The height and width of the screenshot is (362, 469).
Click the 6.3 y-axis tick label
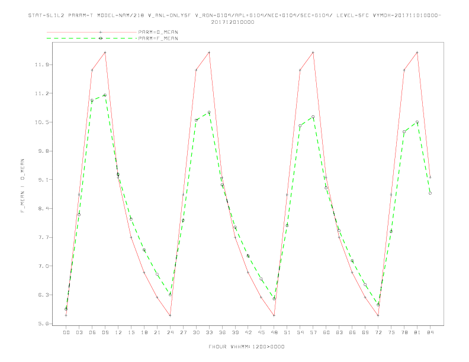[43, 295]
